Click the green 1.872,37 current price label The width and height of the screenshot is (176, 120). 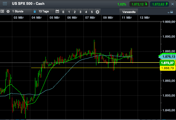(x=167, y=63)
